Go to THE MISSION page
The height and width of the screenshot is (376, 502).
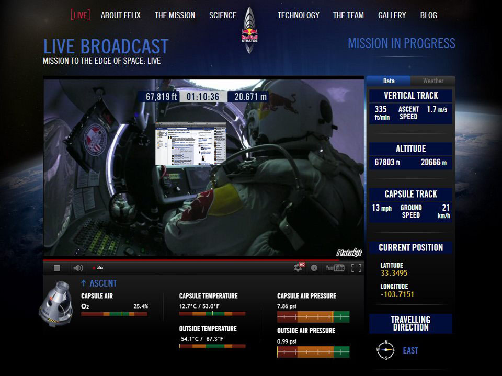tap(175, 15)
